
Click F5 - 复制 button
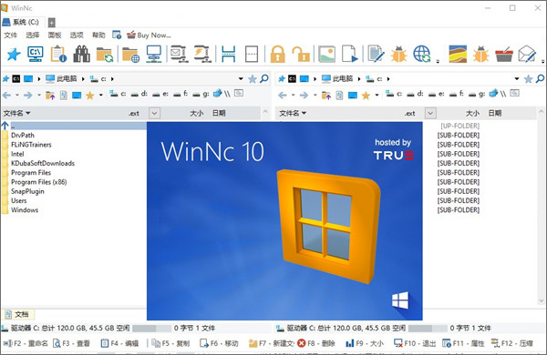click(x=171, y=343)
